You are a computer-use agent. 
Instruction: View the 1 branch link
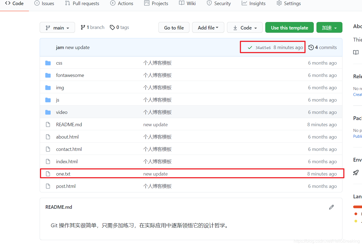92,27
